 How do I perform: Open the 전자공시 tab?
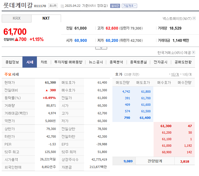[161, 62]
